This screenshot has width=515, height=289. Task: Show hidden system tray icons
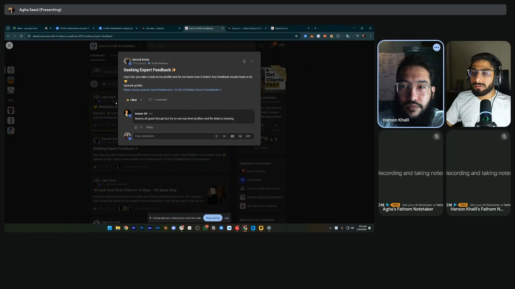tap(330, 228)
